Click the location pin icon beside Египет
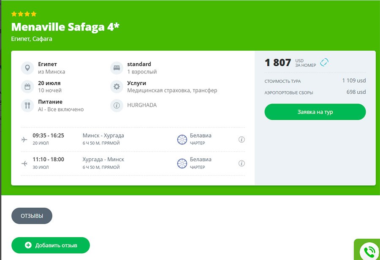The width and height of the screenshot is (380, 260). click(x=27, y=68)
